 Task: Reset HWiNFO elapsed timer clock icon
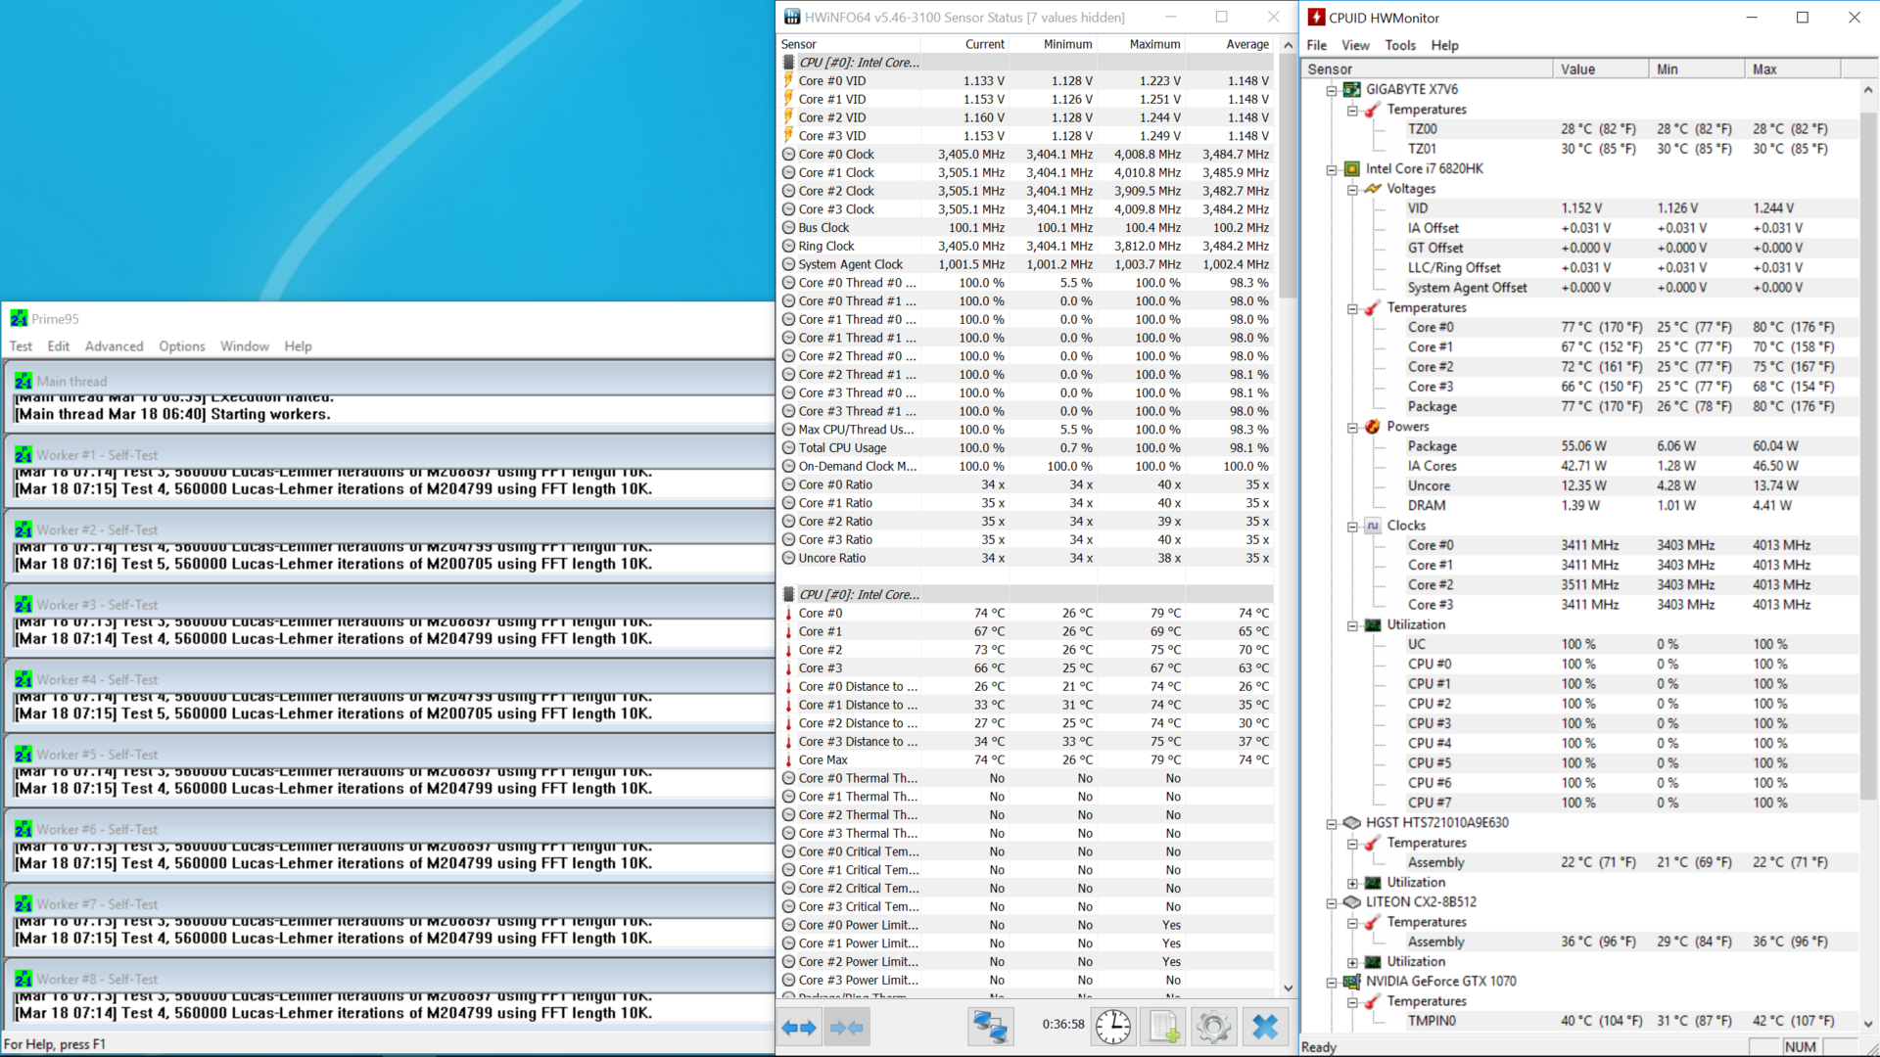pyautogui.click(x=1113, y=1027)
